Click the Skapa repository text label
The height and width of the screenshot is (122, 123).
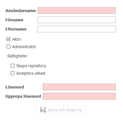(31, 66)
